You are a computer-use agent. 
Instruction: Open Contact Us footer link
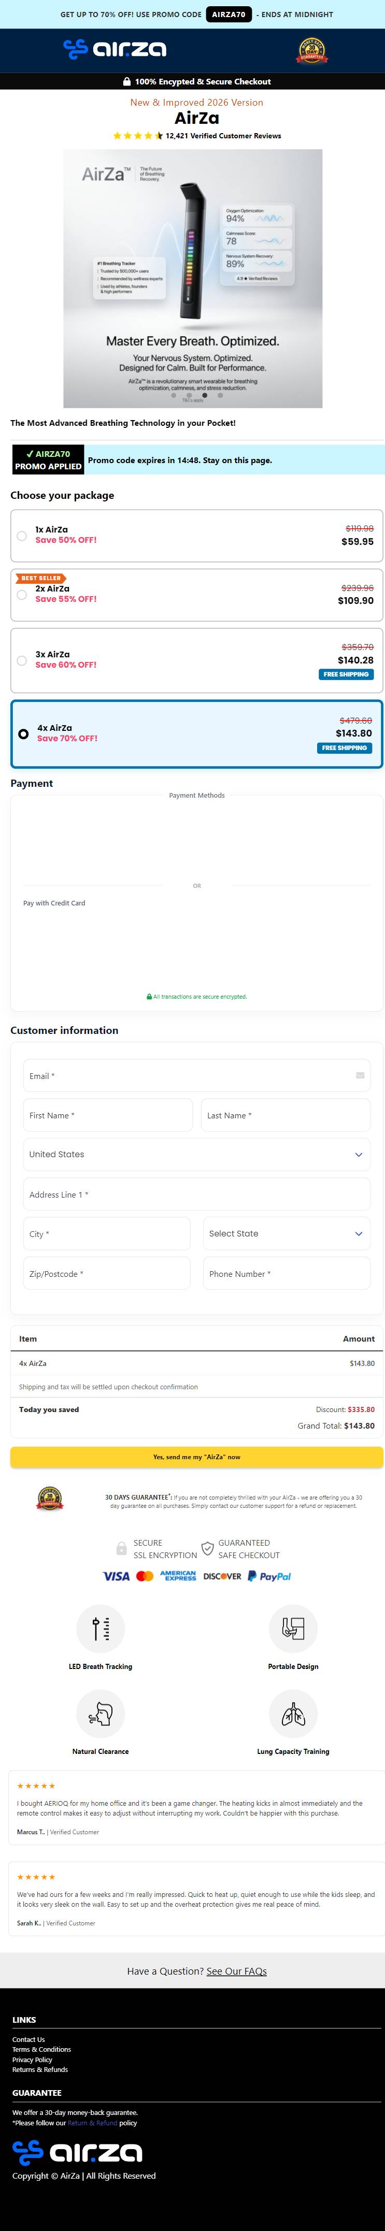click(x=28, y=2039)
